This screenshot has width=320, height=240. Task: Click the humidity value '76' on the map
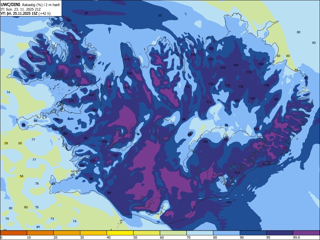pyautogui.click(x=37, y=207)
